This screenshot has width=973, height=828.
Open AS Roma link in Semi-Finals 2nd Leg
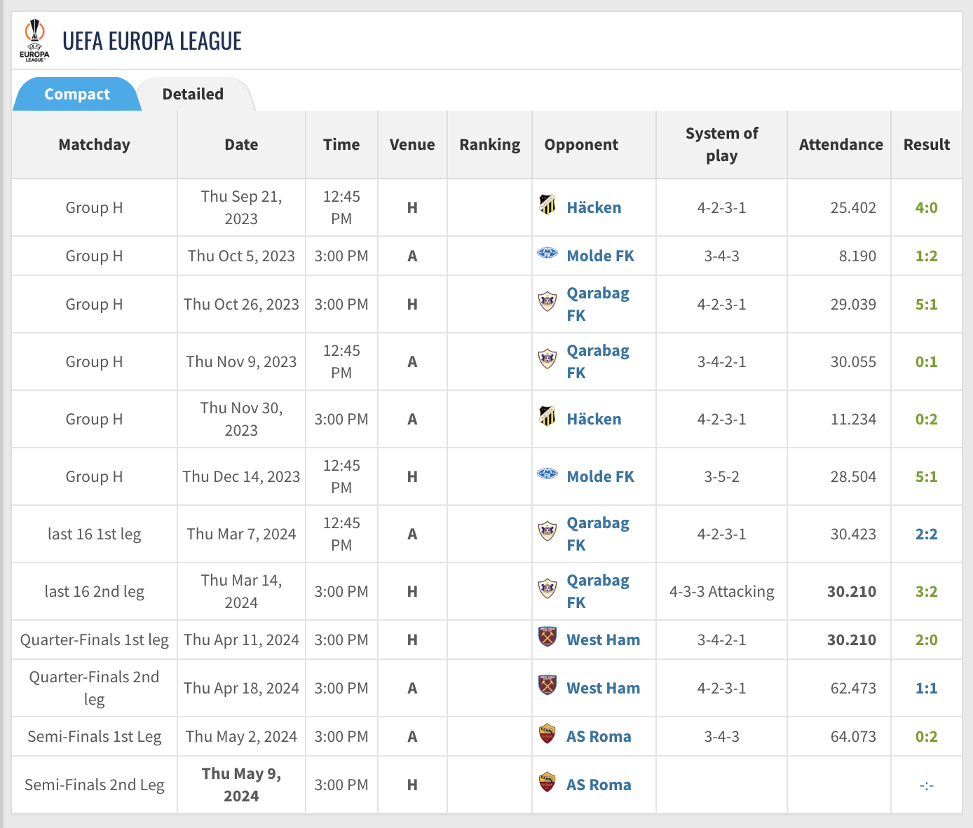(x=599, y=785)
